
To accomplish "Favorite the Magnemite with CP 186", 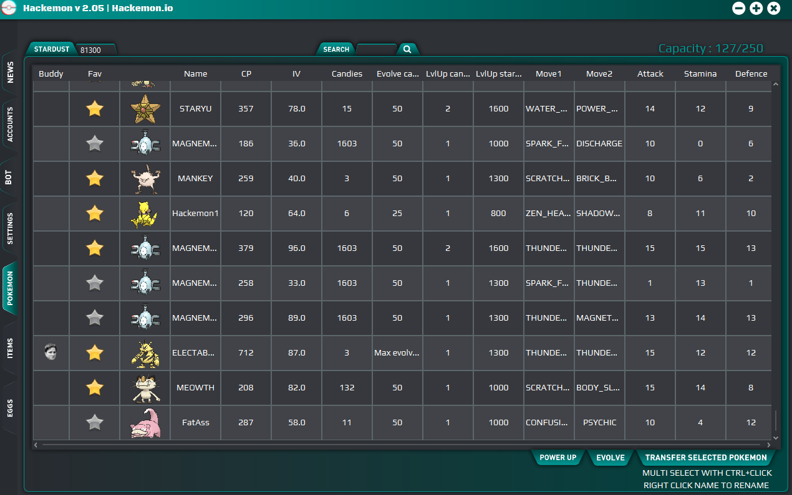I will (x=94, y=144).
